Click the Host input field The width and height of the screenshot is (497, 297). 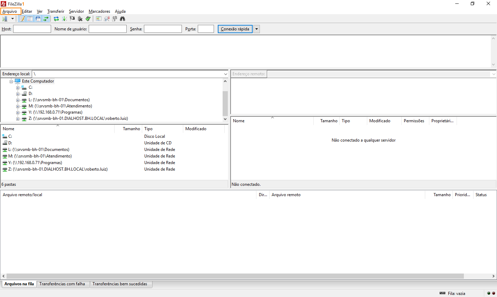[x=32, y=29]
